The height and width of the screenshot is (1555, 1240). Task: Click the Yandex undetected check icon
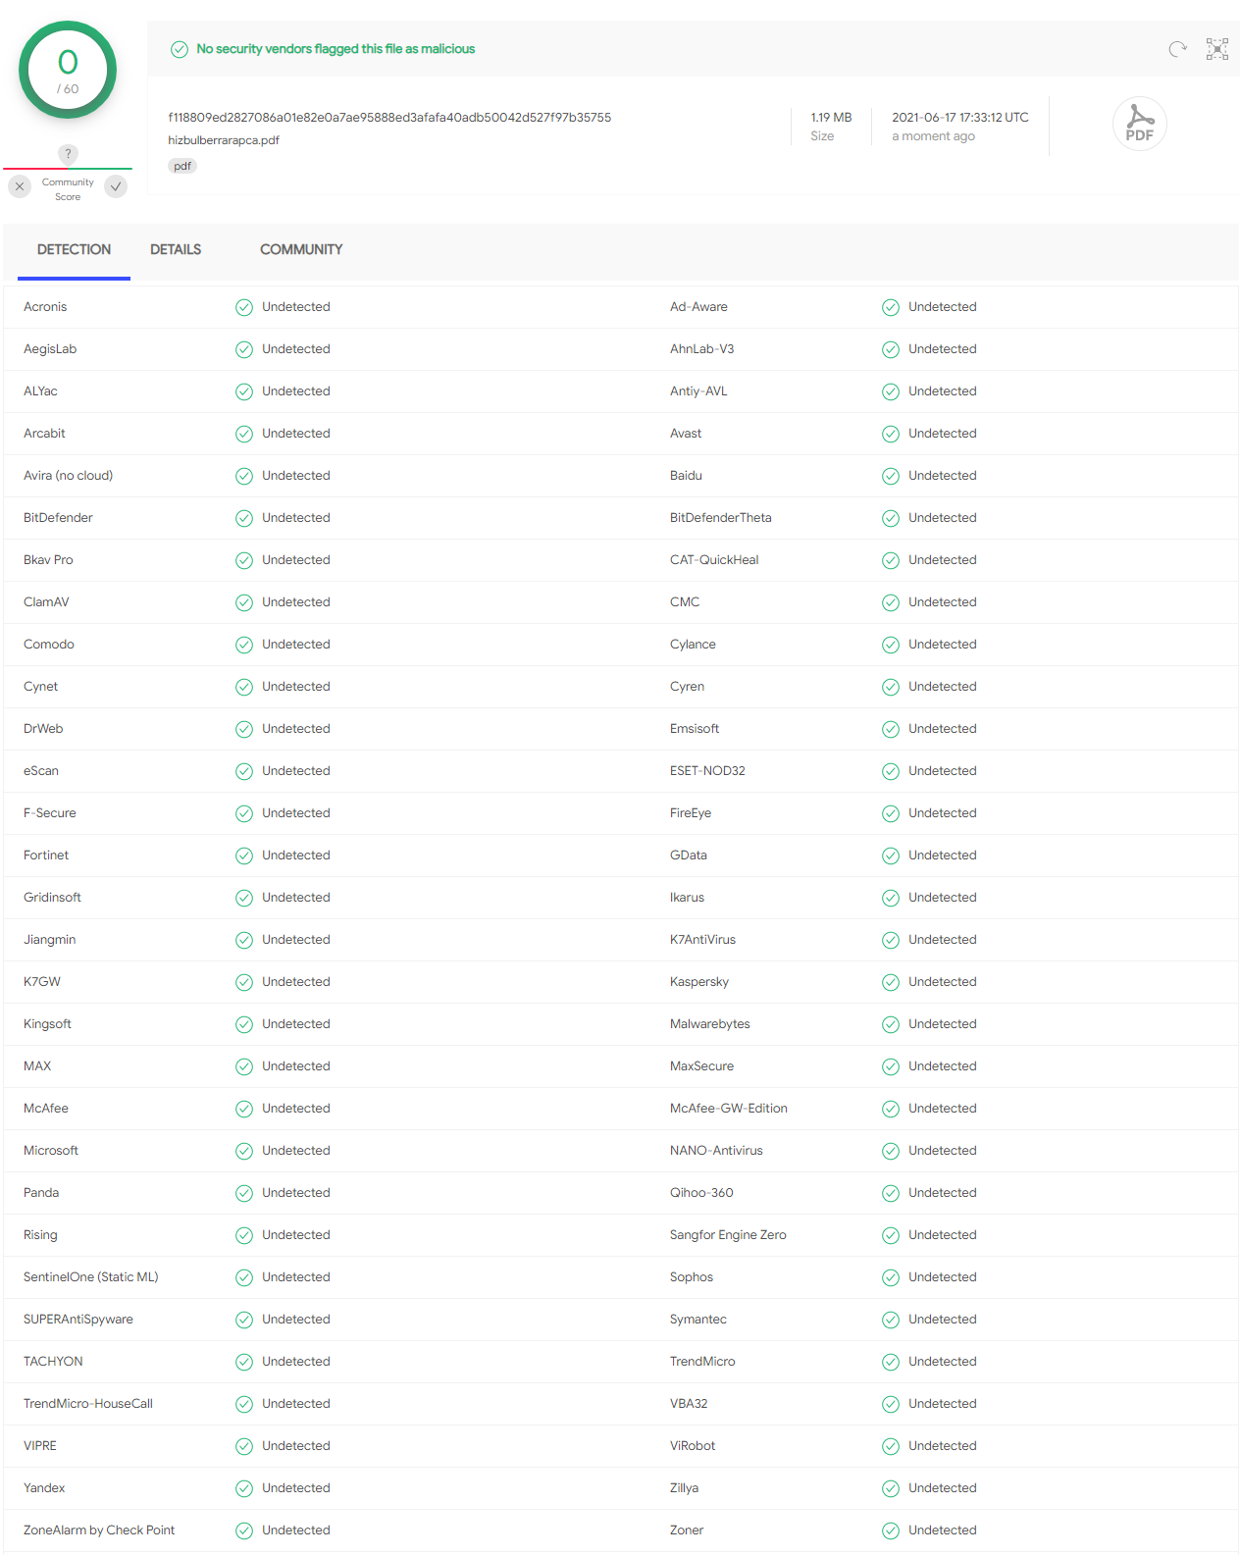coord(244,1488)
